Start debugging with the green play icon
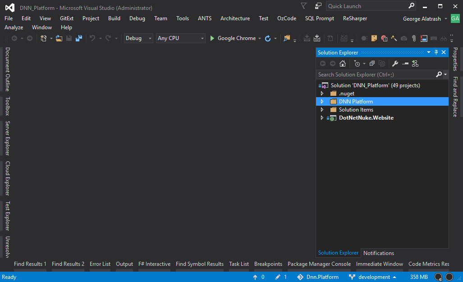 (212, 38)
